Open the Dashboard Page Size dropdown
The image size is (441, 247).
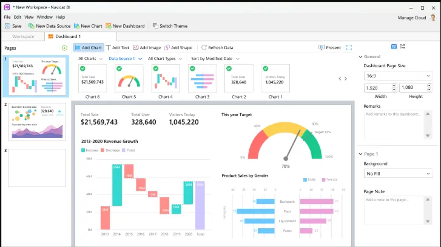click(398, 76)
